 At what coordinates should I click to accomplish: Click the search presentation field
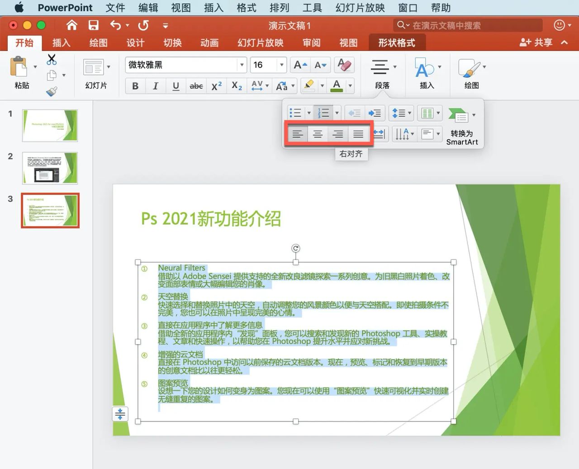coord(468,25)
